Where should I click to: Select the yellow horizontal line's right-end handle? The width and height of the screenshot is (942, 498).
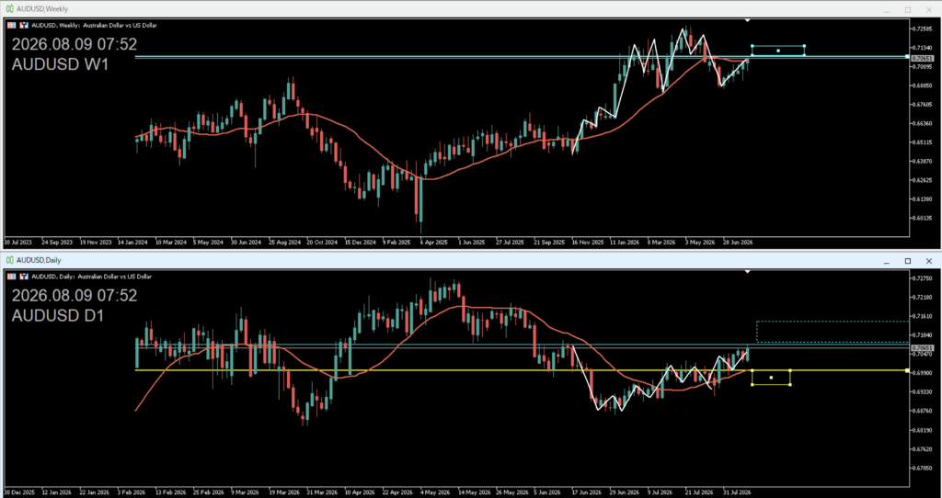point(907,370)
